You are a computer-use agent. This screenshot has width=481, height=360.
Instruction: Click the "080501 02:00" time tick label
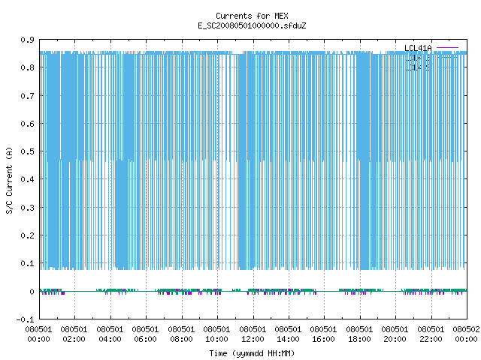tap(74, 334)
